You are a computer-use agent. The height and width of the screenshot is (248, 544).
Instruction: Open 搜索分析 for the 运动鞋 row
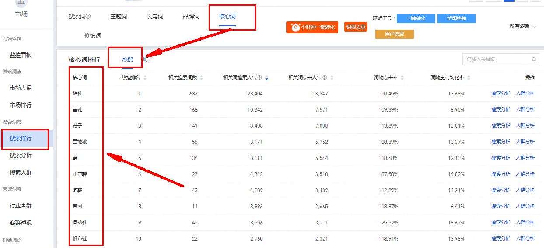click(500, 222)
